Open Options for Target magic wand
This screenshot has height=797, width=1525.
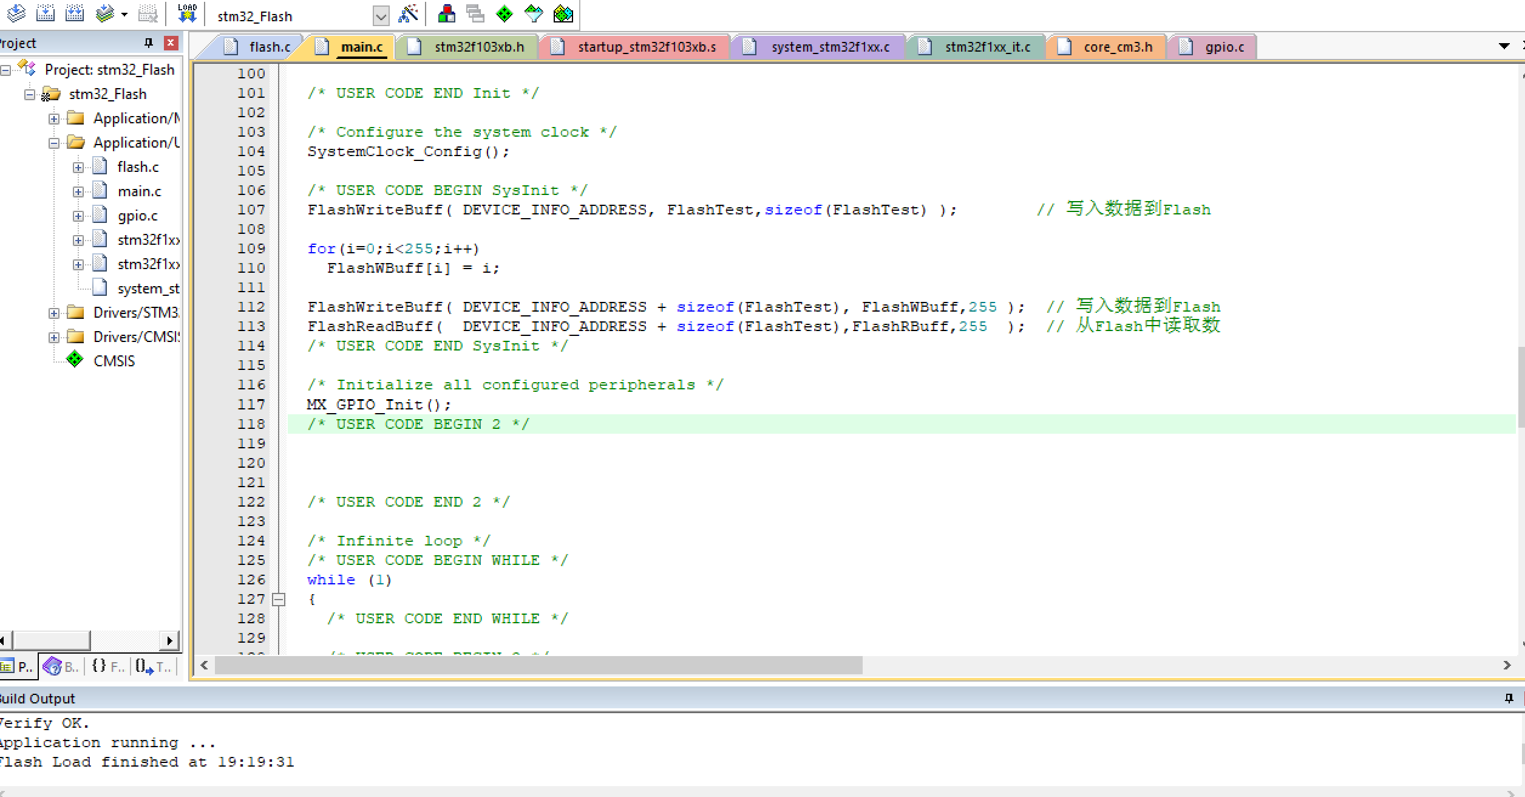pyautogui.click(x=408, y=13)
